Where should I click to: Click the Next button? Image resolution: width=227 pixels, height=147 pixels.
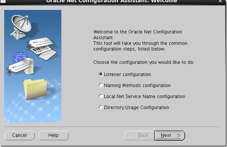[170, 135]
